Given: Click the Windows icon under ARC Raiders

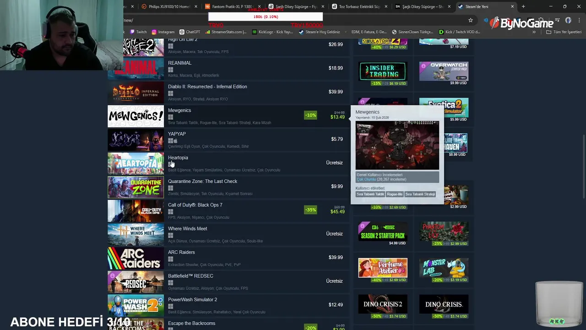Looking at the screenshot, I should pos(170,259).
